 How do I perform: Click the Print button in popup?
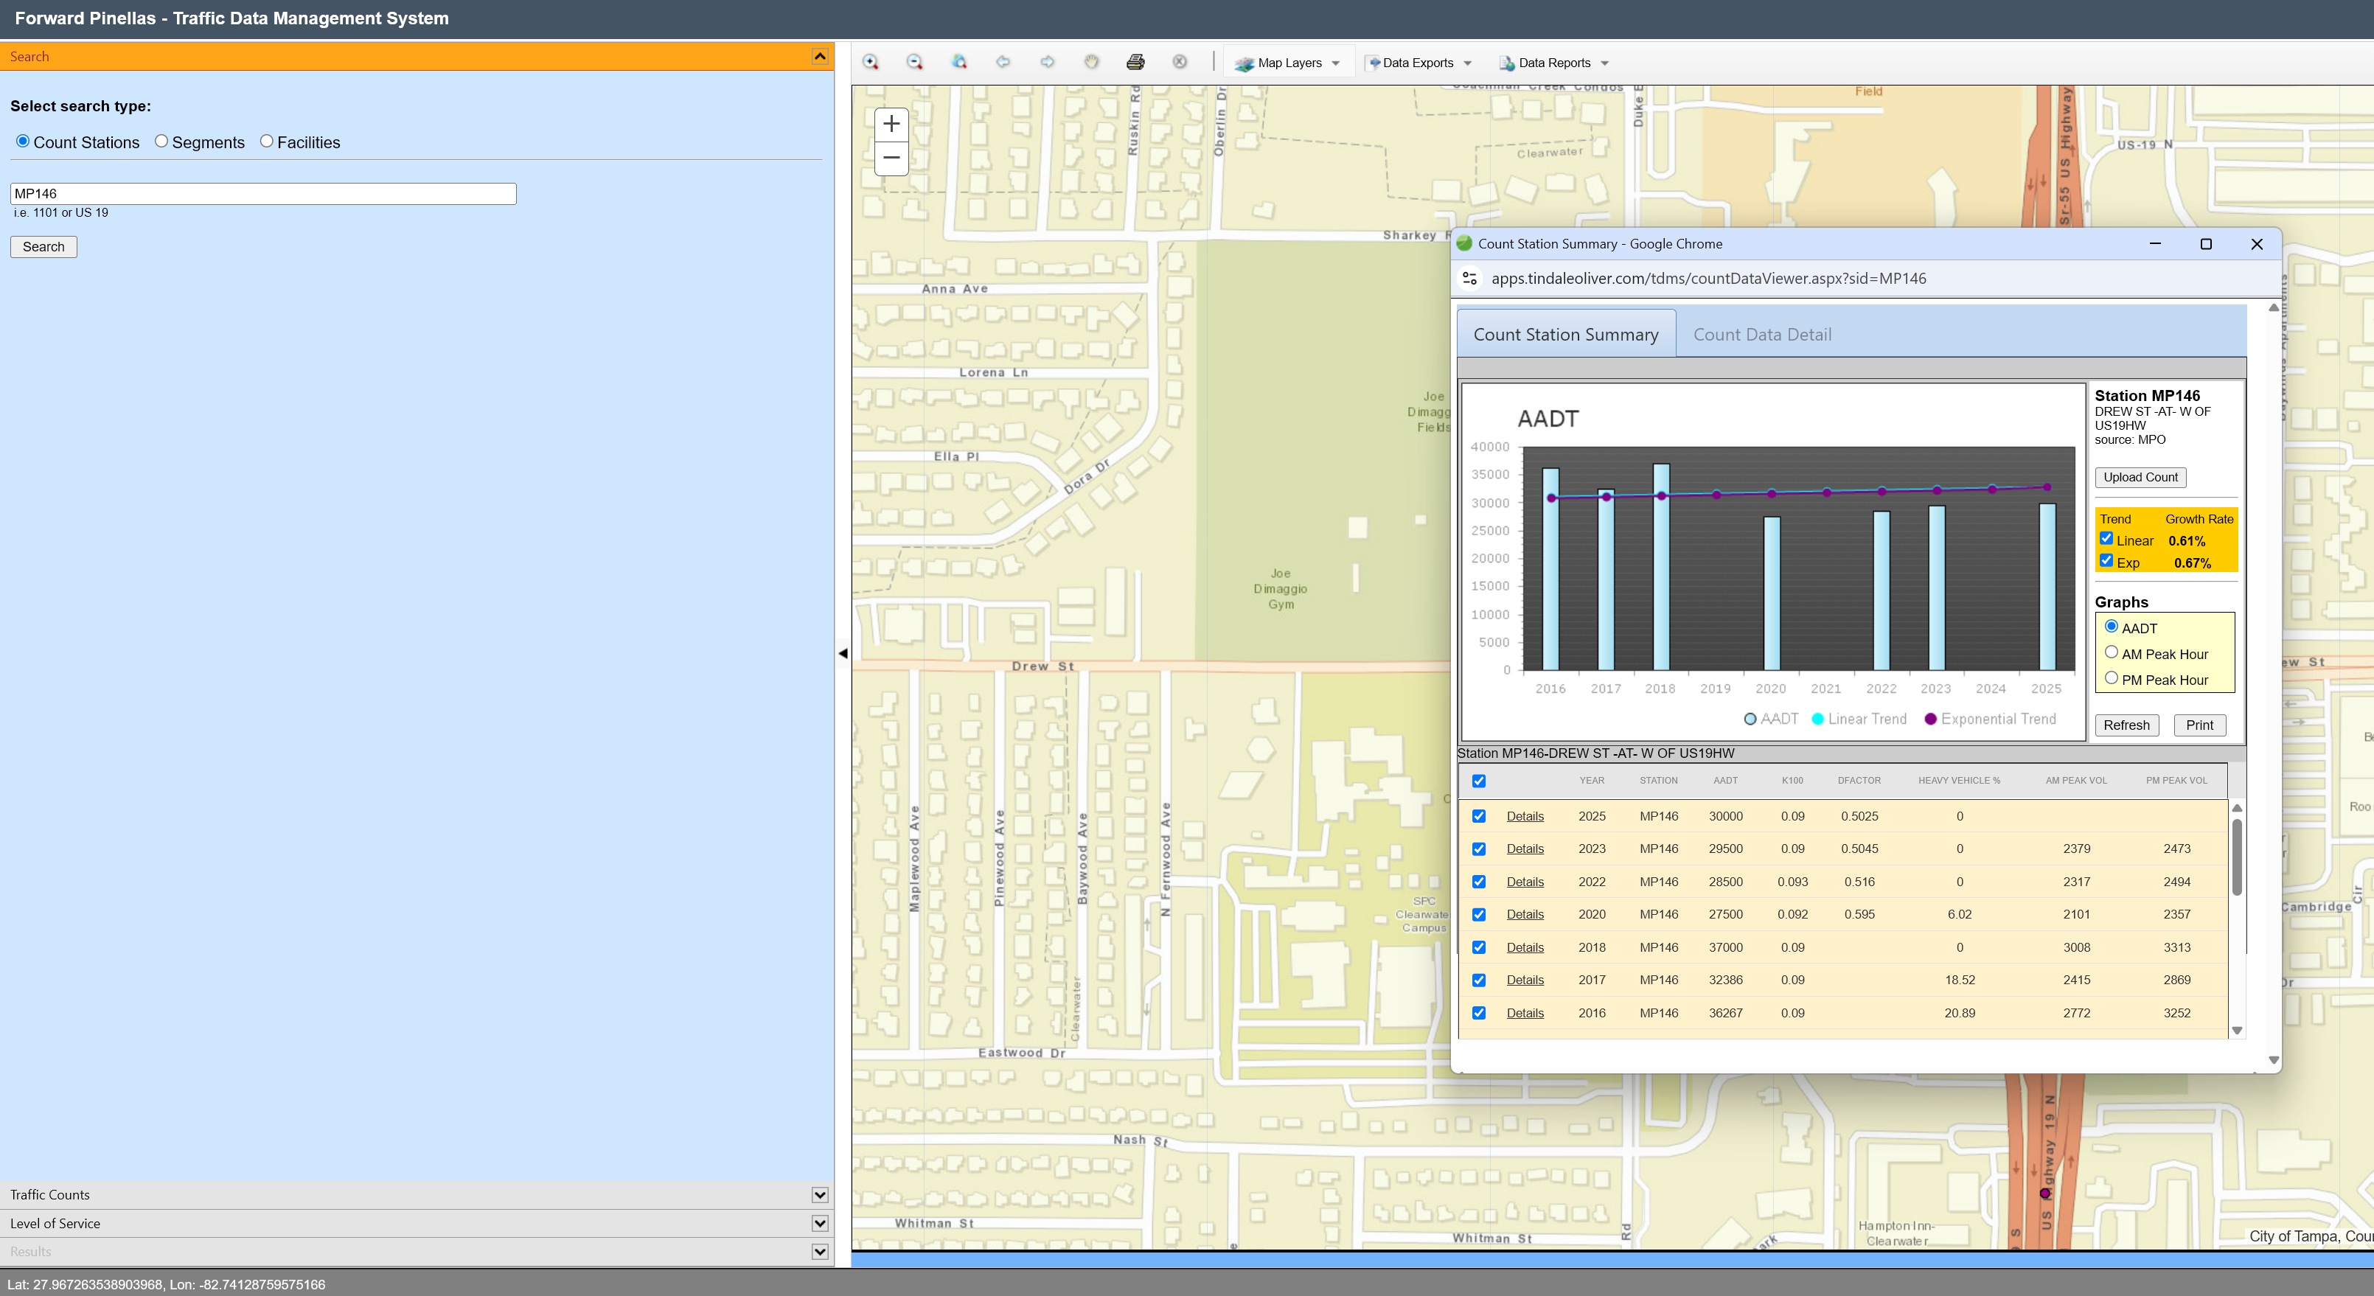[2199, 725]
